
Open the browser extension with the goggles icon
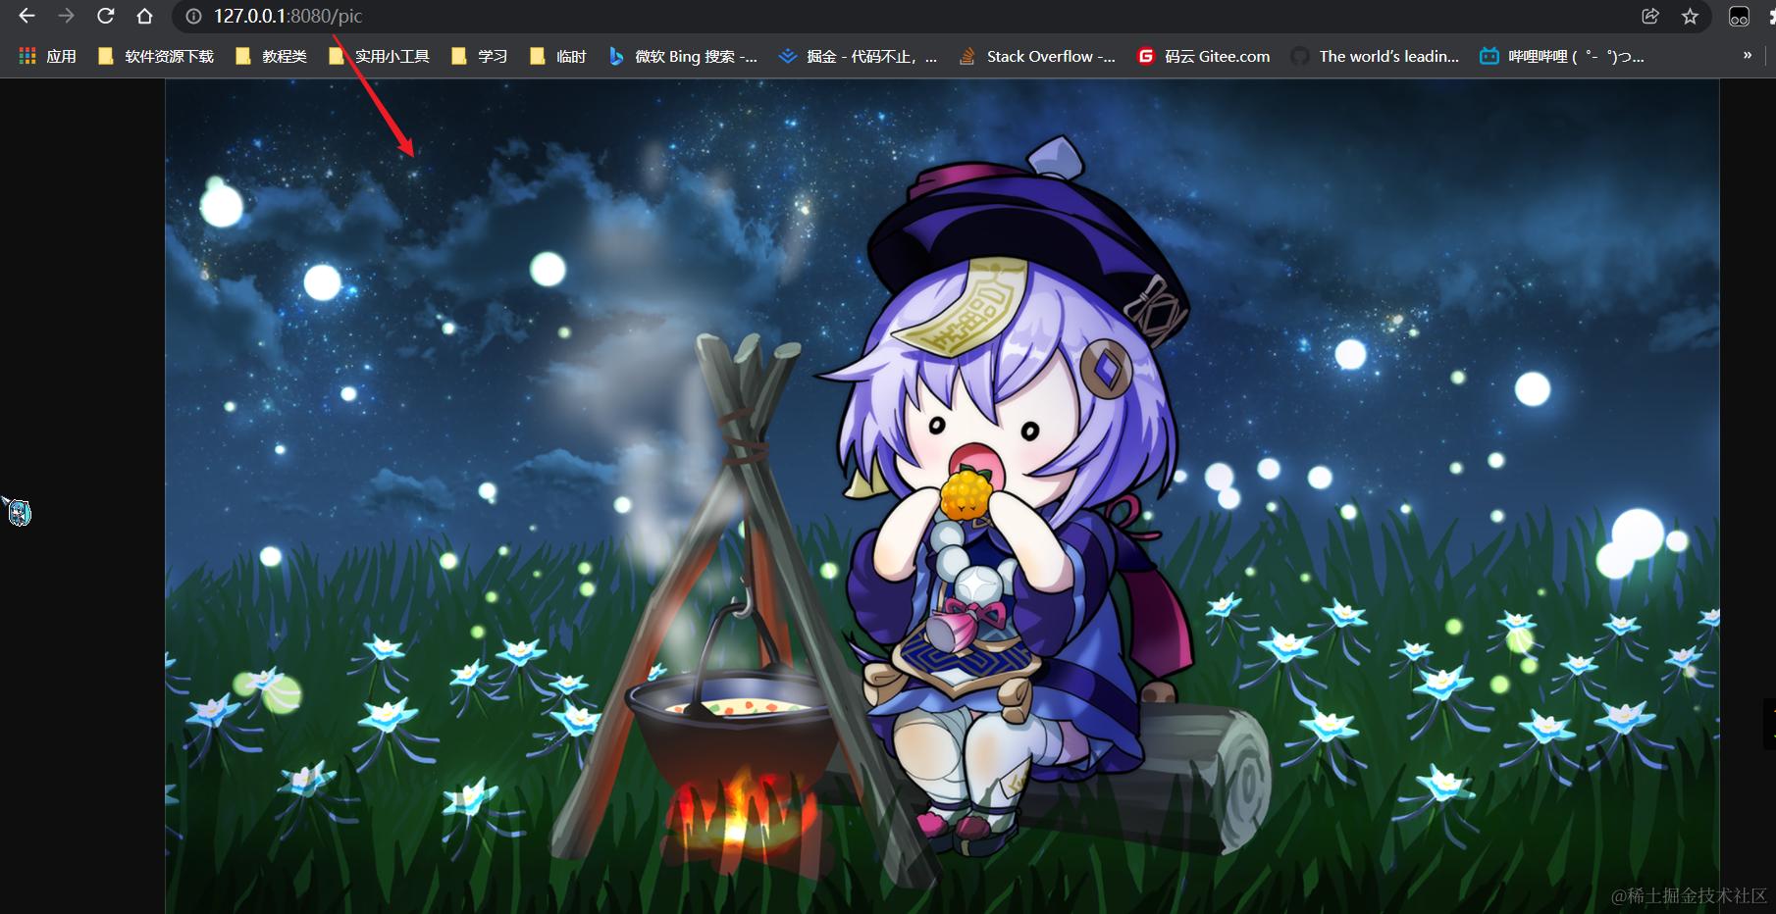[1739, 16]
